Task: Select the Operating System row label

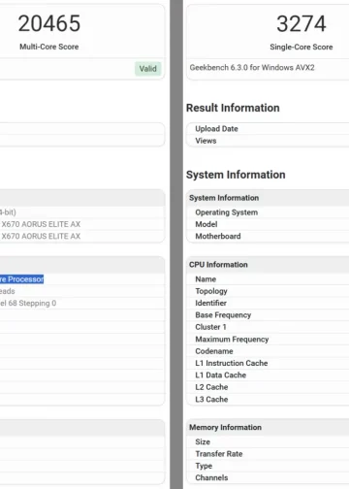Action: pos(227,212)
